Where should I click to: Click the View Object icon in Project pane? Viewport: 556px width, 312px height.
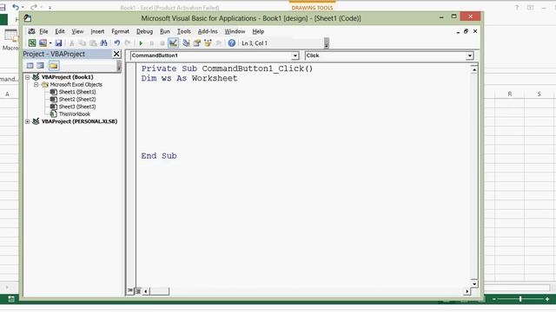[x=41, y=66]
